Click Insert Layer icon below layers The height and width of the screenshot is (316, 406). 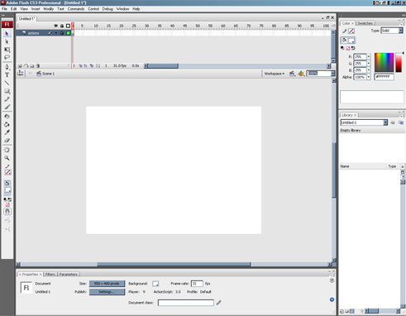20,66
